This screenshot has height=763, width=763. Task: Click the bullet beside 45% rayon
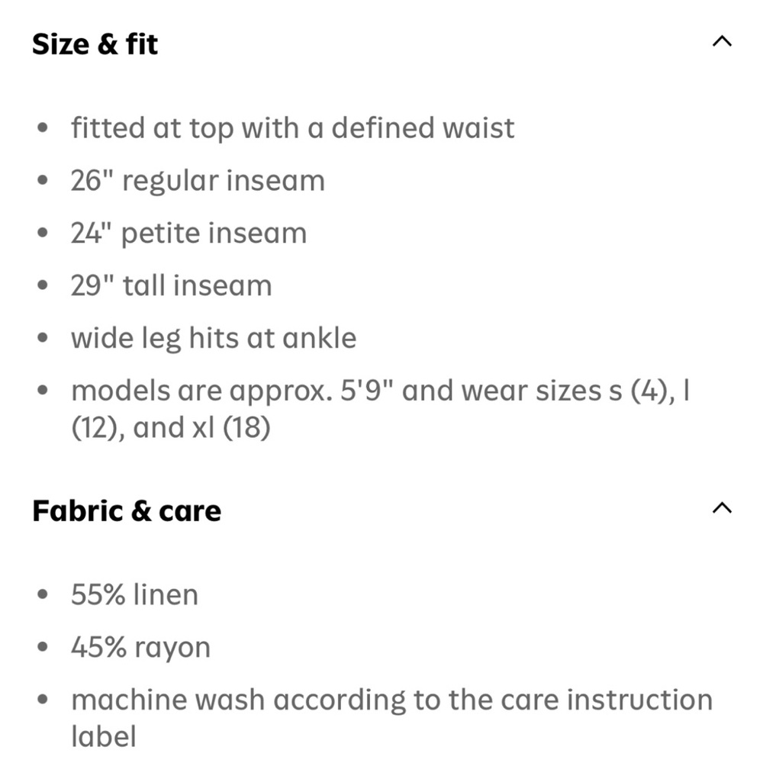(x=45, y=647)
